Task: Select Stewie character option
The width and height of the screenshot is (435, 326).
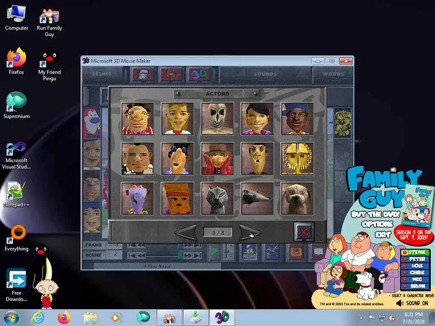Action: (x=415, y=252)
